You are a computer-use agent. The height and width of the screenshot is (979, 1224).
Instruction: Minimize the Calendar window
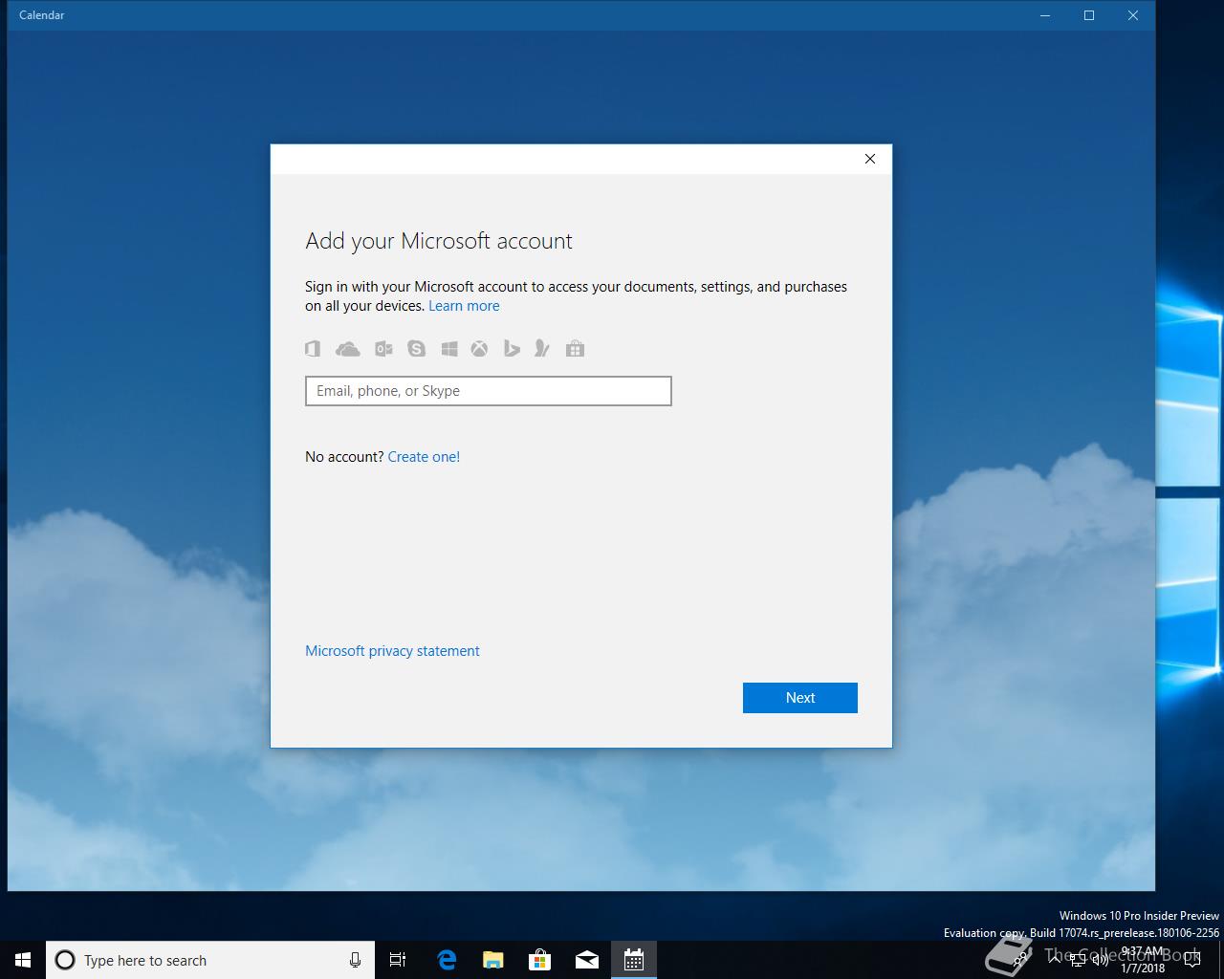[1045, 15]
